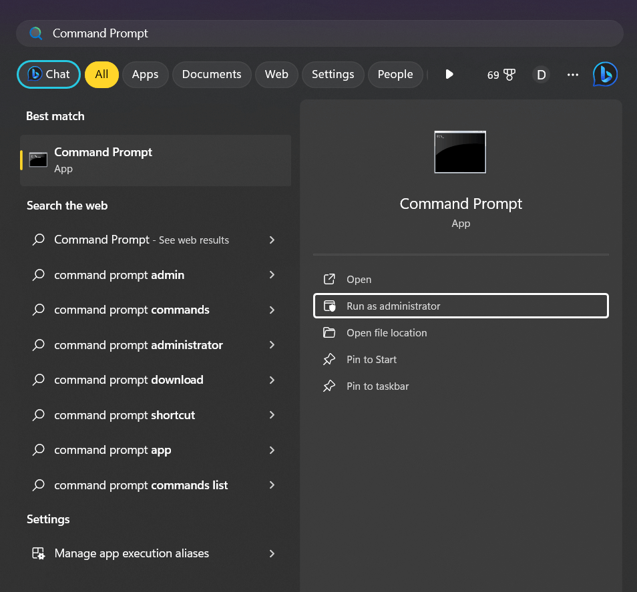Click the Open action for Command Prompt
Viewport: 637px width, 592px height.
click(359, 280)
